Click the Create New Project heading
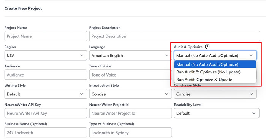266x139 pixels. click(23, 8)
